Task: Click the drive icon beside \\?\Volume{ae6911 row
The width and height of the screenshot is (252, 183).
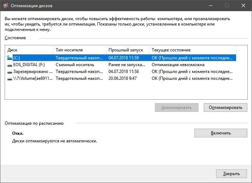Action: (10, 79)
